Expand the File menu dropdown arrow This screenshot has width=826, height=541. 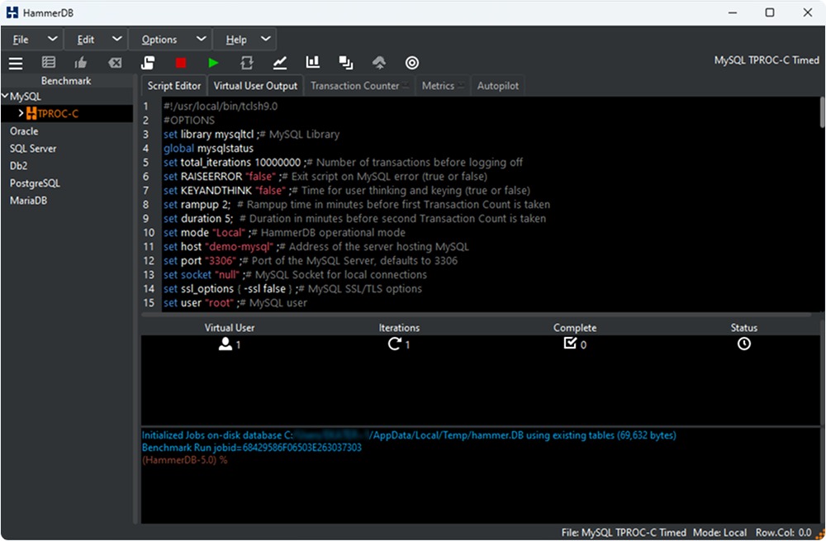pyautogui.click(x=53, y=39)
